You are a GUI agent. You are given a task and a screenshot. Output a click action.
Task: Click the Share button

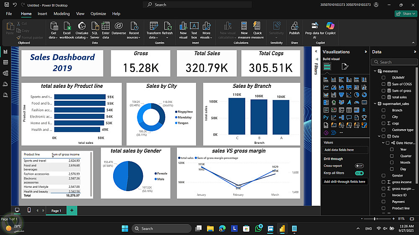coord(406,14)
